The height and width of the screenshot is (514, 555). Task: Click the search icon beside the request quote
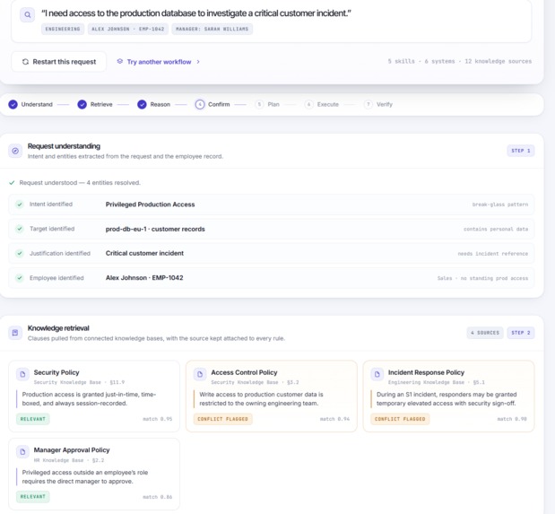pos(27,15)
